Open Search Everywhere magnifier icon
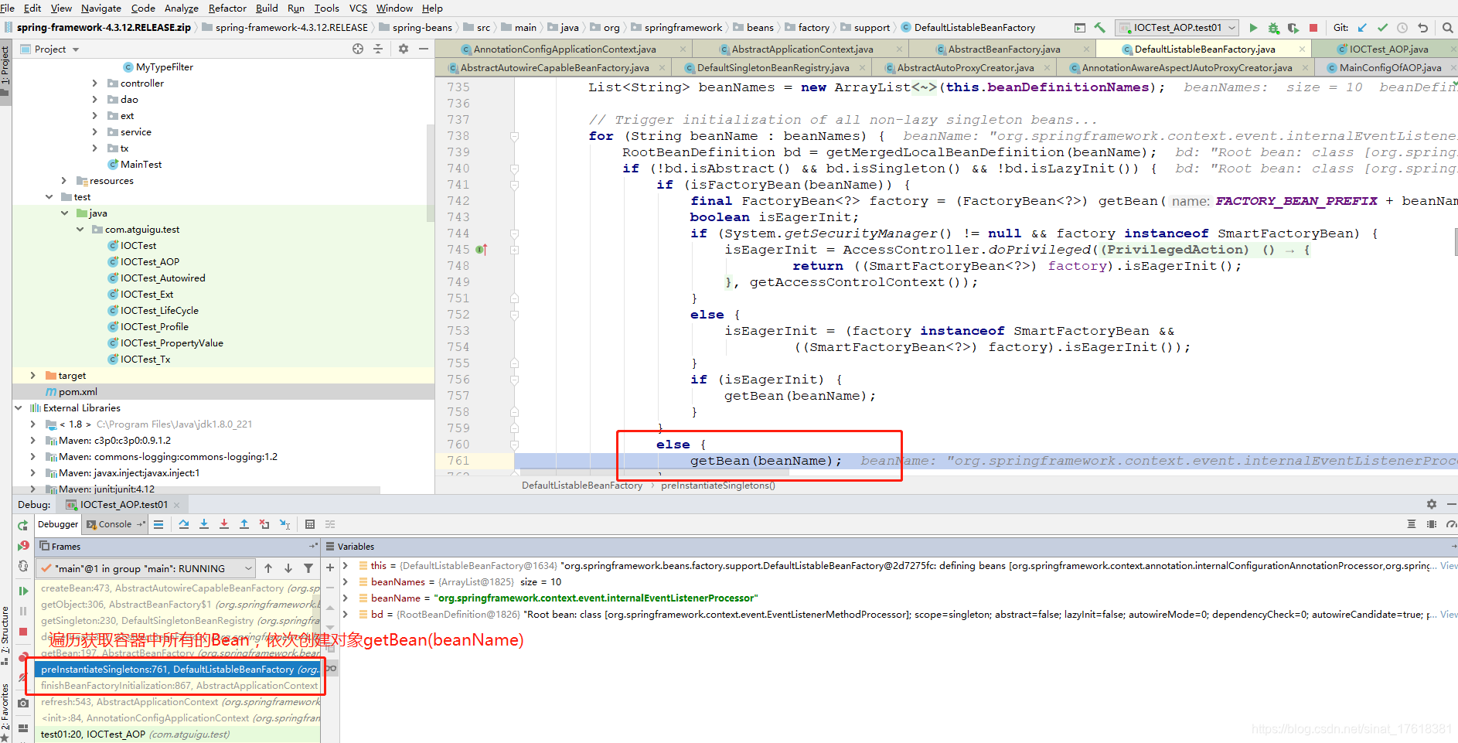Image resolution: width=1458 pixels, height=743 pixels. click(1447, 28)
